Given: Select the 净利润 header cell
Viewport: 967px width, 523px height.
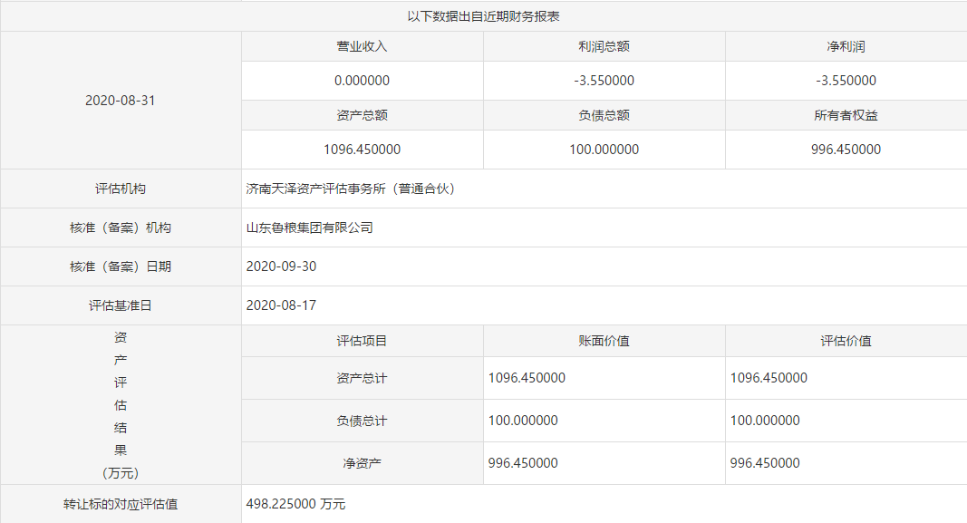Looking at the screenshot, I should [846, 46].
